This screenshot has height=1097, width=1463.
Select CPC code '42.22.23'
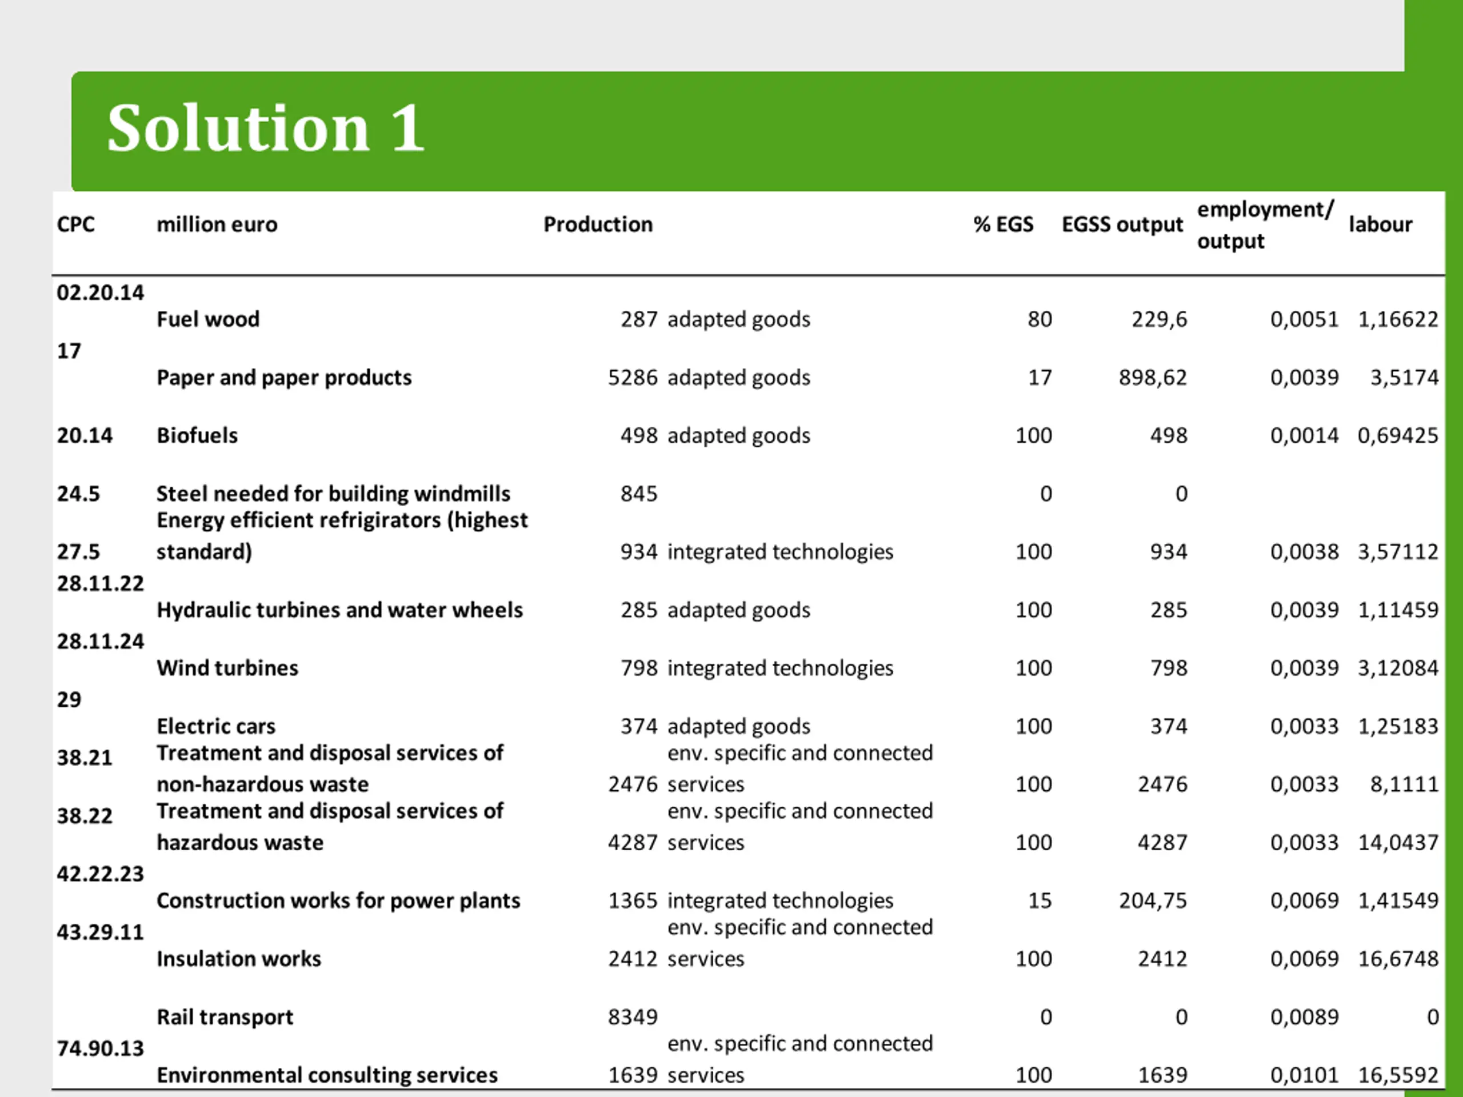click(100, 874)
